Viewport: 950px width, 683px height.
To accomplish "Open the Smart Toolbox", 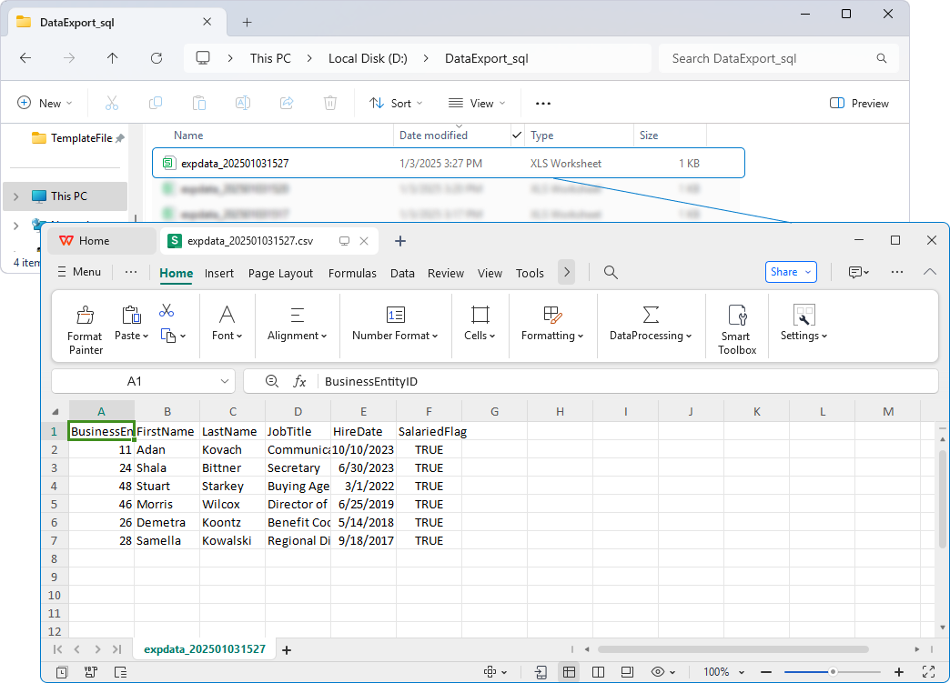I will 737,330.
